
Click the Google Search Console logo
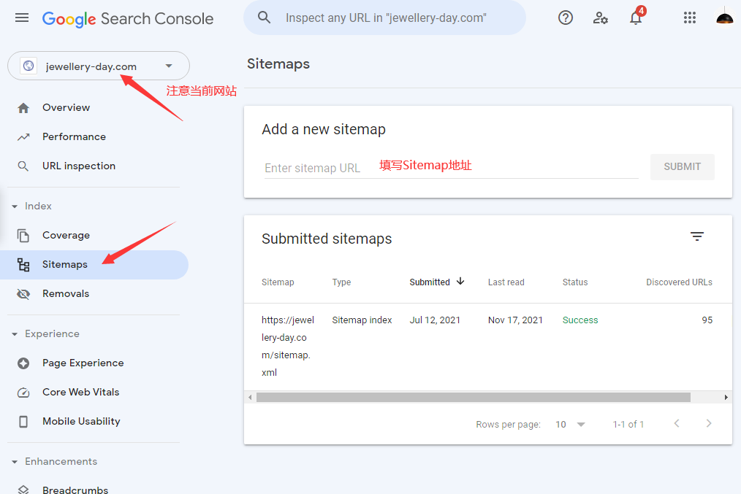pyautogui.click(x=128, y=19)
